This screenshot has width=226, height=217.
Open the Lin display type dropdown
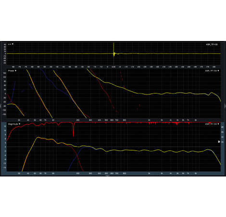11,44
